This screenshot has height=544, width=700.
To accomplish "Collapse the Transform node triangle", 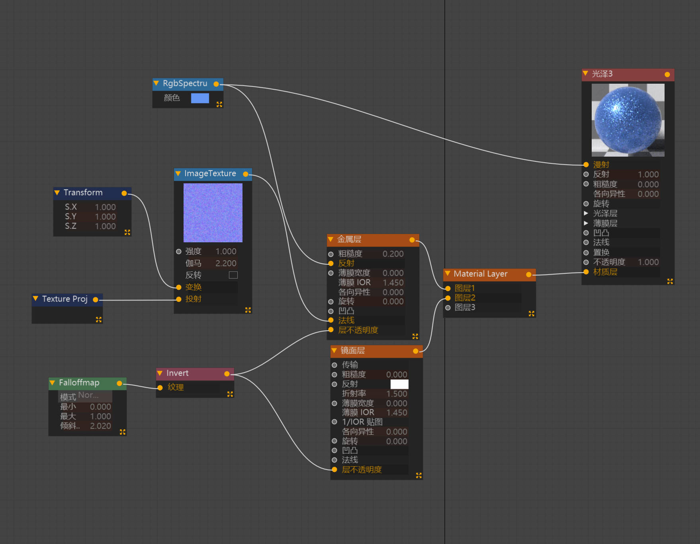I will coord(57,193).
